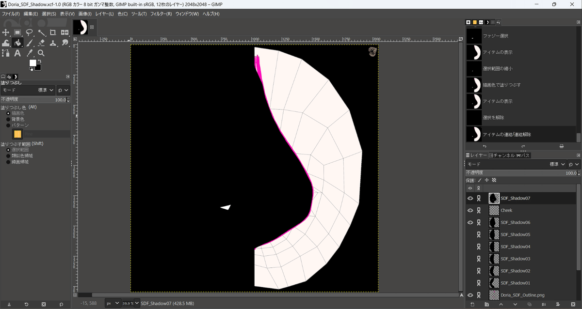582x309 pixels.
Task: Select the Move tool
Action: [6, 32]
